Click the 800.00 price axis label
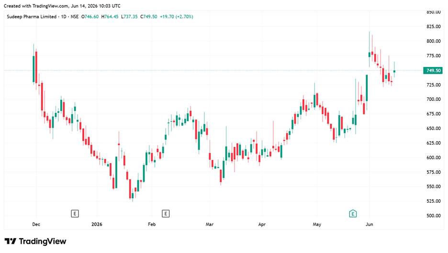Image resolution: width=448 pixels, height=253 pixels. pyautogui.click(x=434, y=41)
